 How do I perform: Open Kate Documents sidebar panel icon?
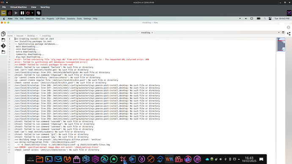[x=3, y=34]
